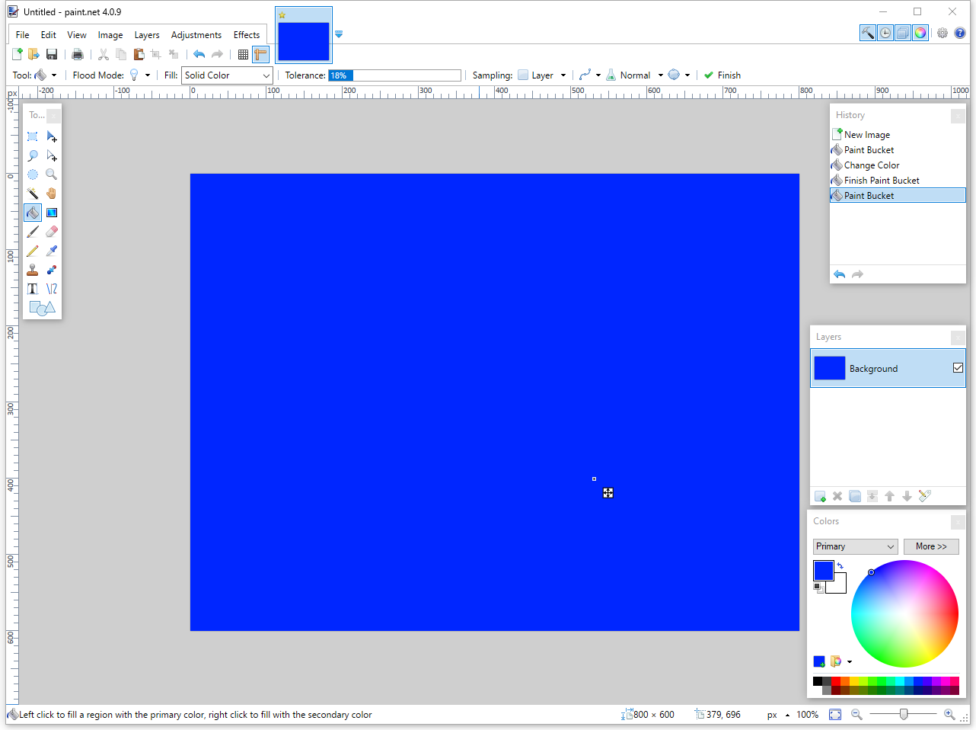Click Finish to commit the fill
This screenshot has width=976, height=730.
[x=722, y=75]
